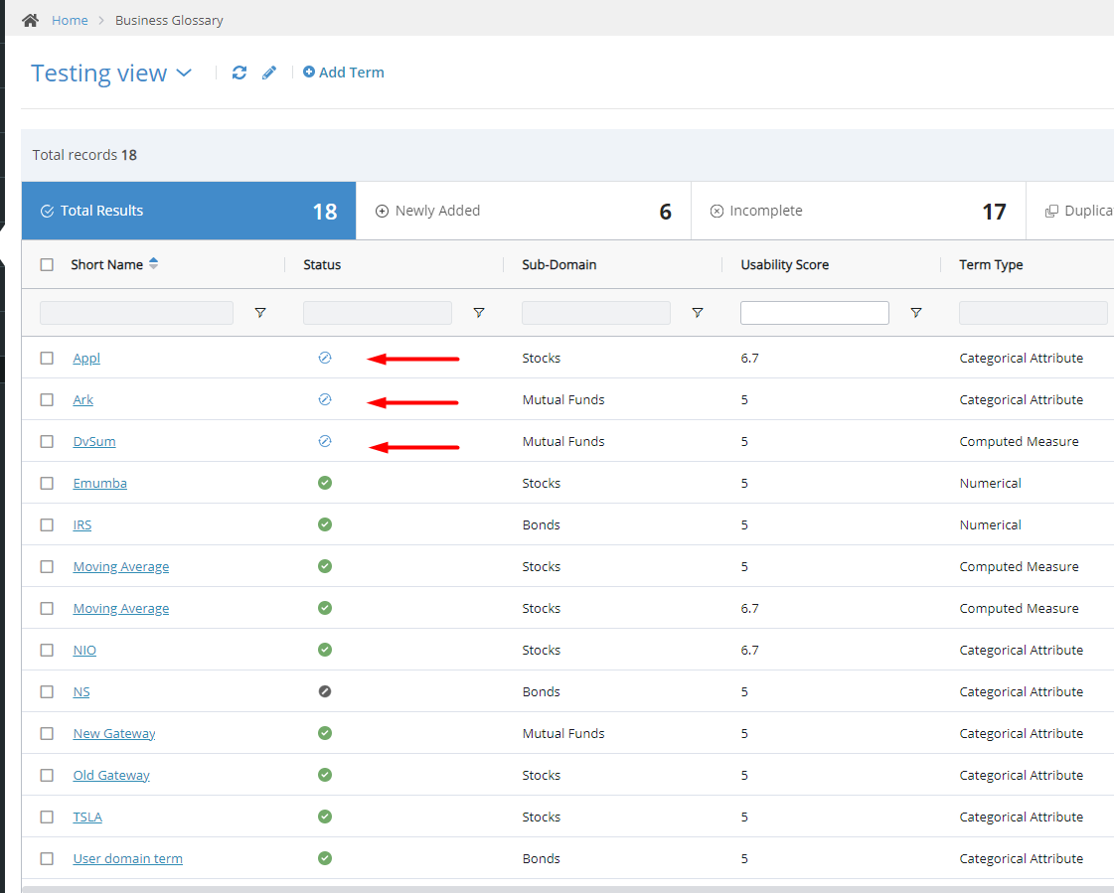Image resolution: width=1114 pixels, height=893 pixels.
Task: Click the Term Type column header
Action: pyautogui.click(x=991, y=264)
